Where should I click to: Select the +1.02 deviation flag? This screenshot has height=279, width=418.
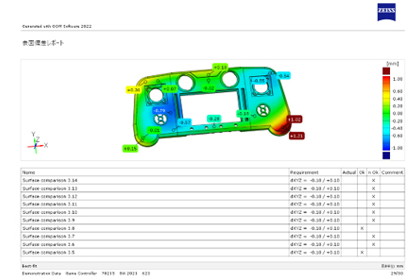[295, 119]
